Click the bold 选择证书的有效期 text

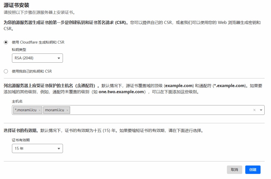[x=20, y=131]
